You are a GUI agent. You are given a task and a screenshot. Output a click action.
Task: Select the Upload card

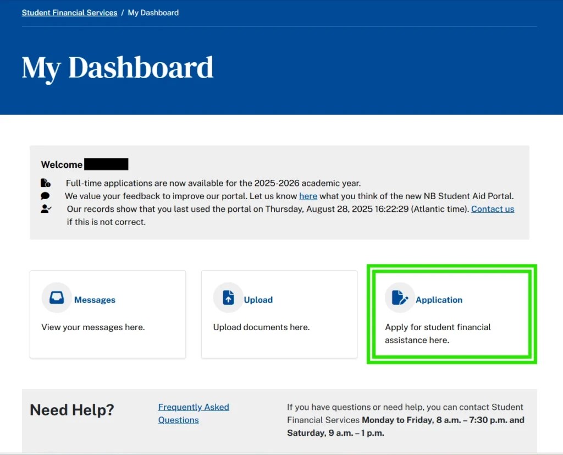click(x=279, y=314)
